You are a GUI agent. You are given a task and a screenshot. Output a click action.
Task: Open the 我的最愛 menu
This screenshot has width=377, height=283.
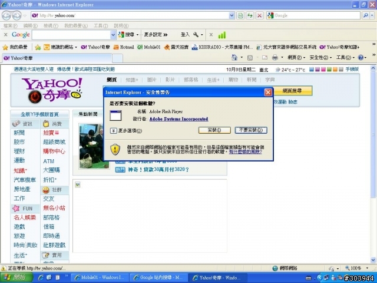[76, 25]
